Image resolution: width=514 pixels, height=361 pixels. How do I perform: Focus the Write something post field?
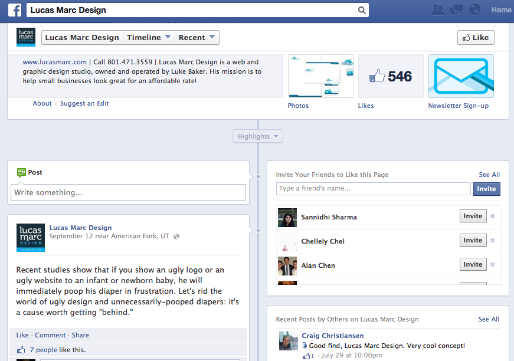128,192
